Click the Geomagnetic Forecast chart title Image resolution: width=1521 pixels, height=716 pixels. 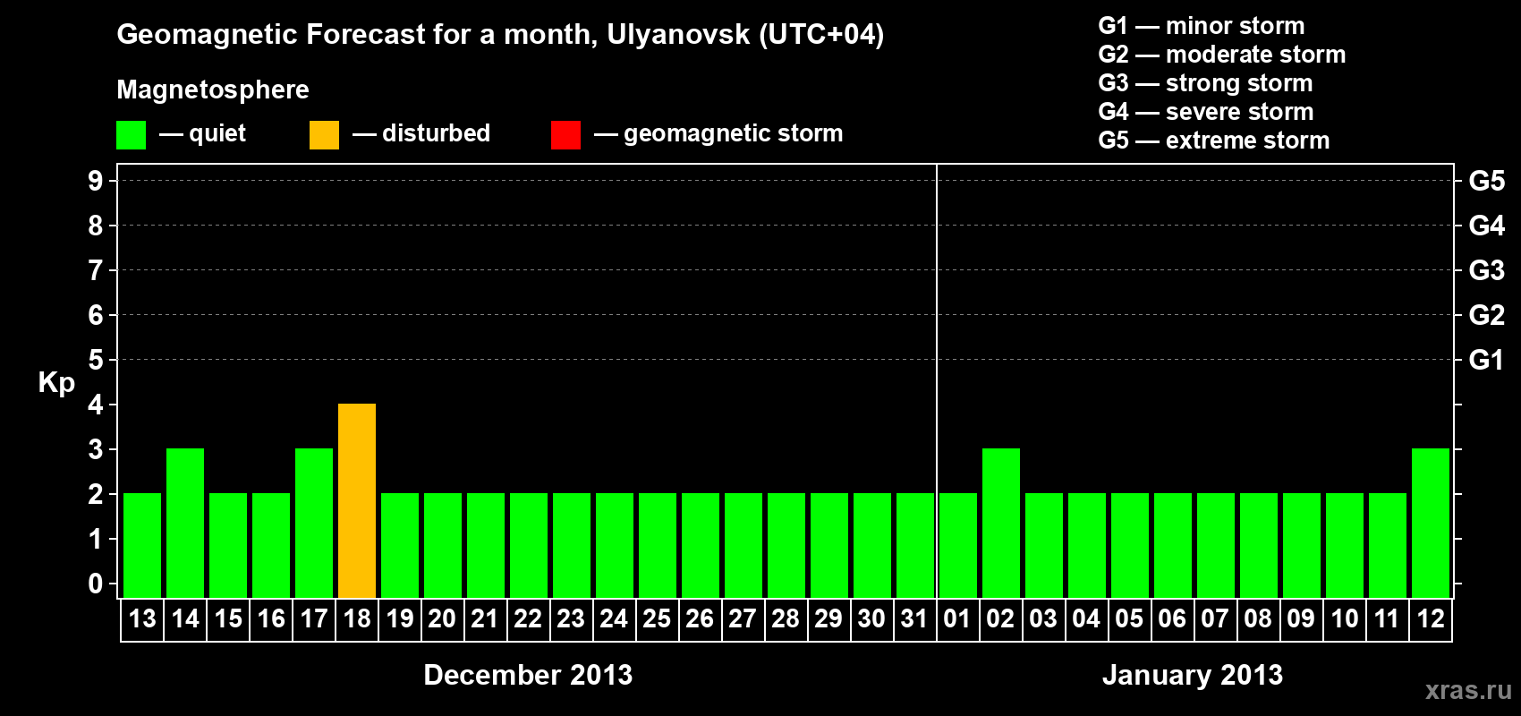[500, 35]
